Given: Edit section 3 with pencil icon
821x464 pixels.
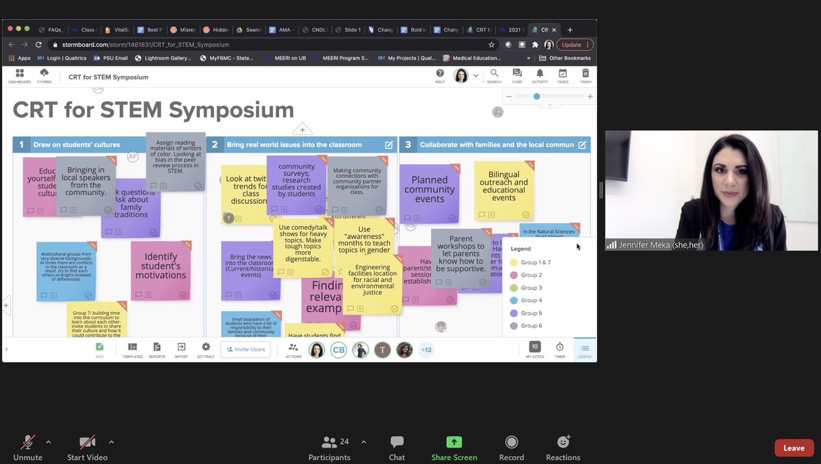Looking at the screenshot, I should (582, 144).
